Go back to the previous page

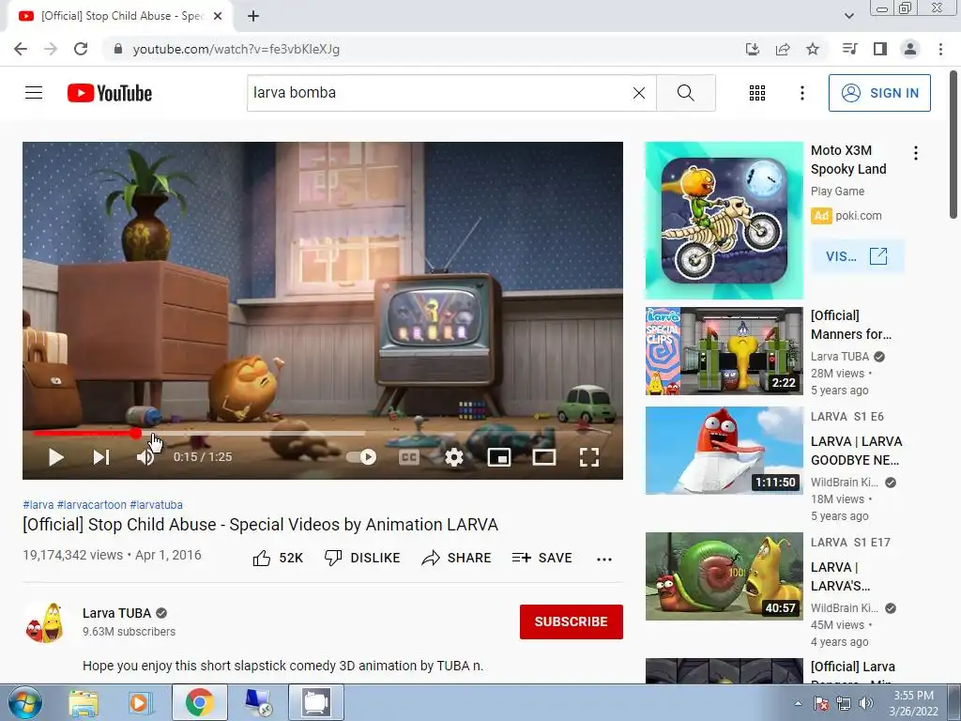pyautogui.click(x=21, y=49)
